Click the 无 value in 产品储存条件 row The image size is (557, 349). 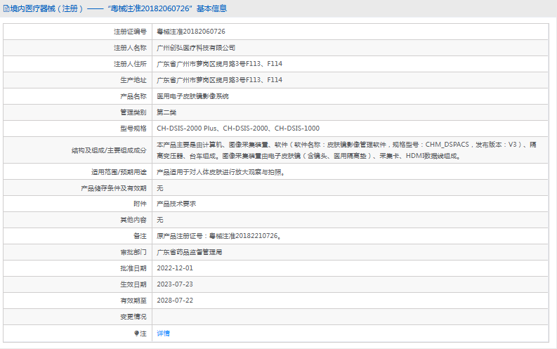click(x=160, y=188)
